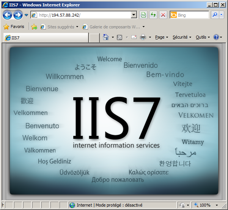Open the Sécurité menu
This screenshot has width=228, height=210.
click(x=181, y=37)
